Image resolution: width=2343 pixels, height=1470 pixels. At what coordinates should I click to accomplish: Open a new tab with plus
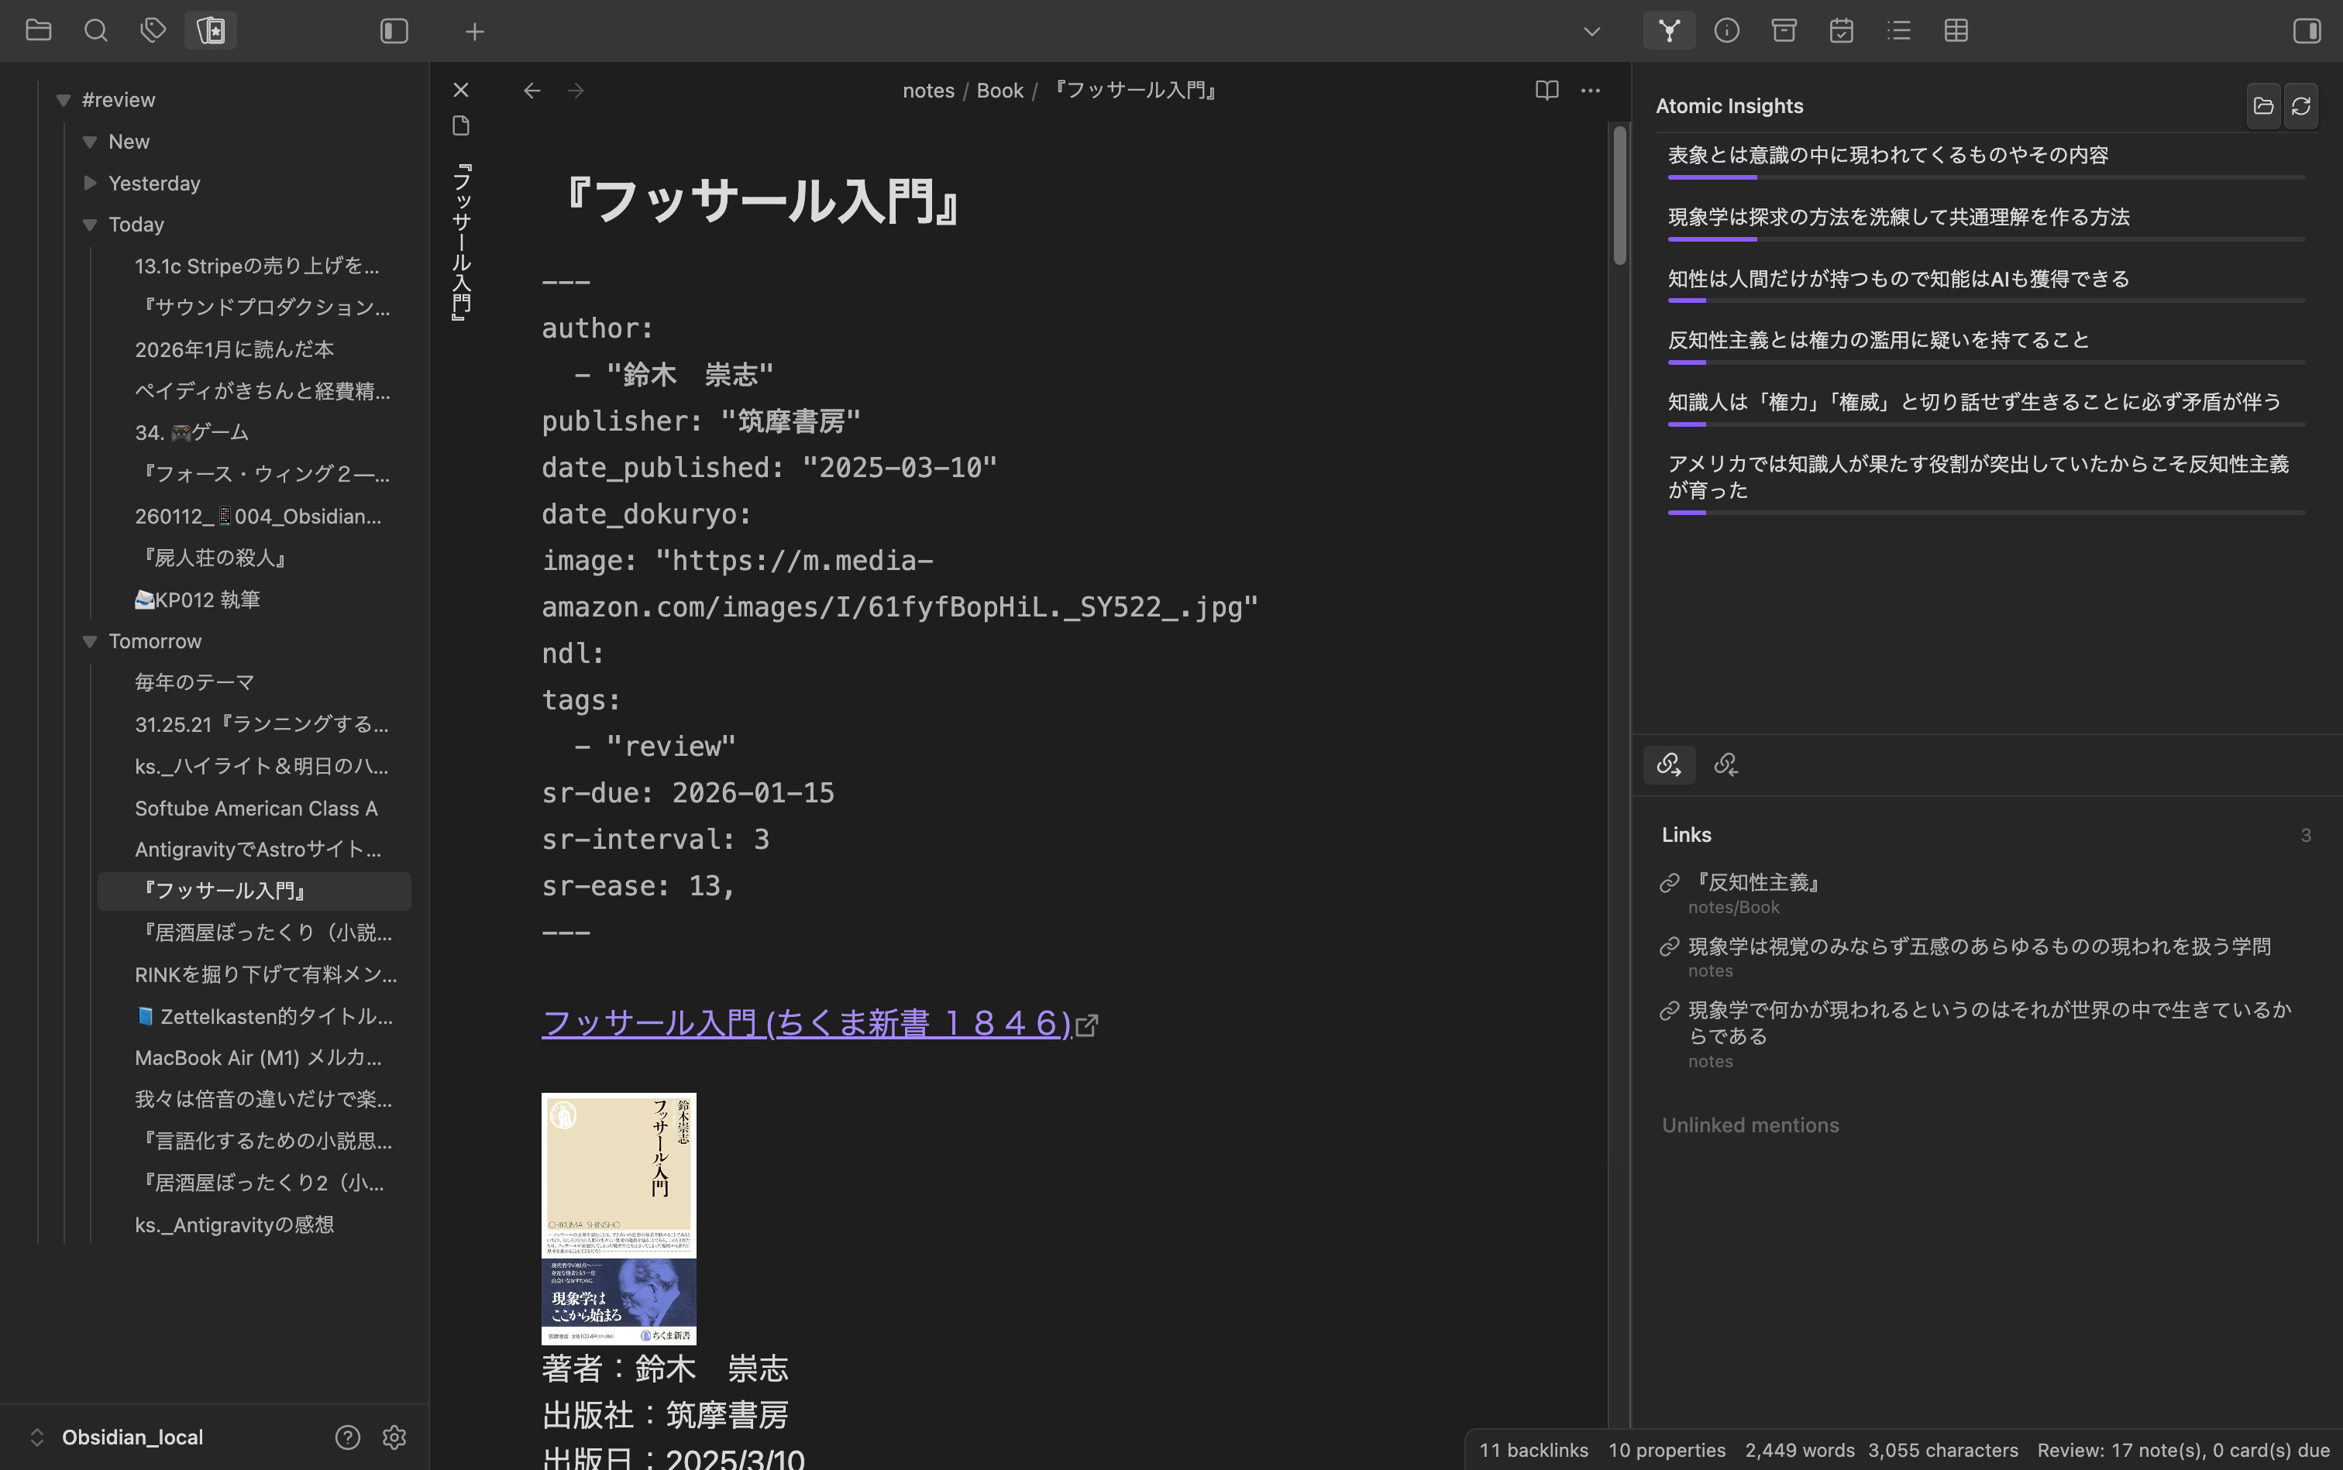475,32
